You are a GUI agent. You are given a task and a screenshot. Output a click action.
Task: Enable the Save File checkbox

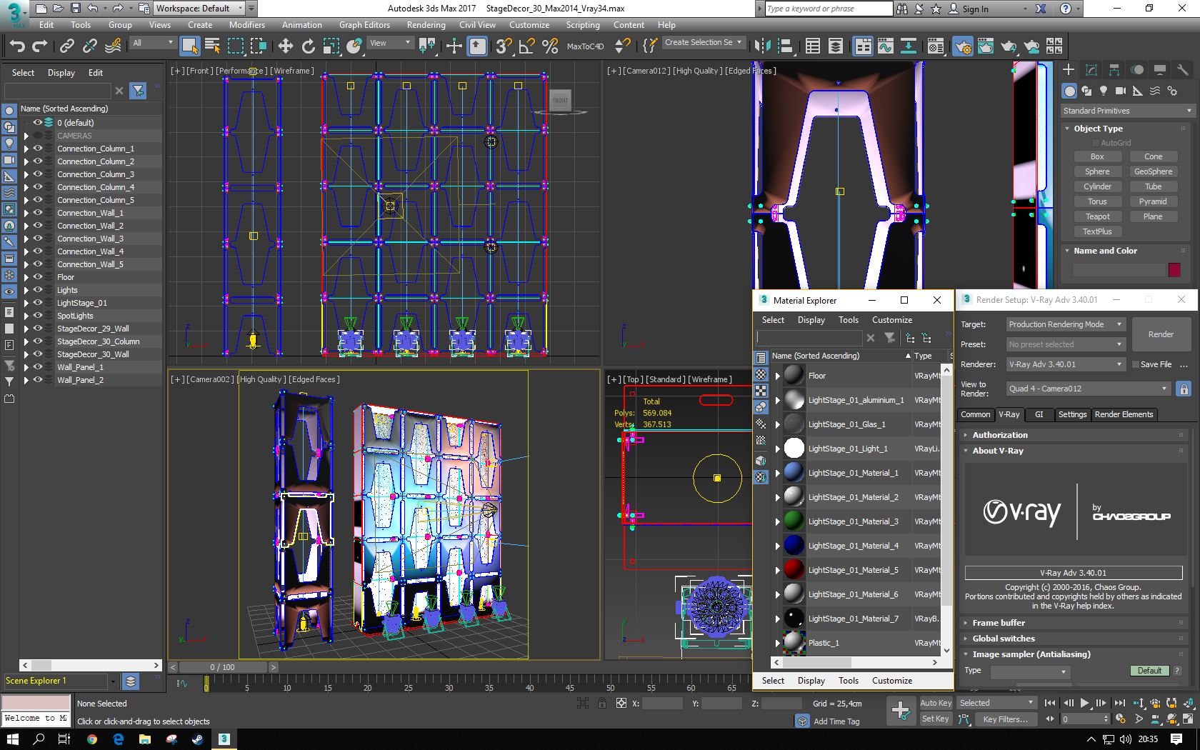(x=1135, y=364)
